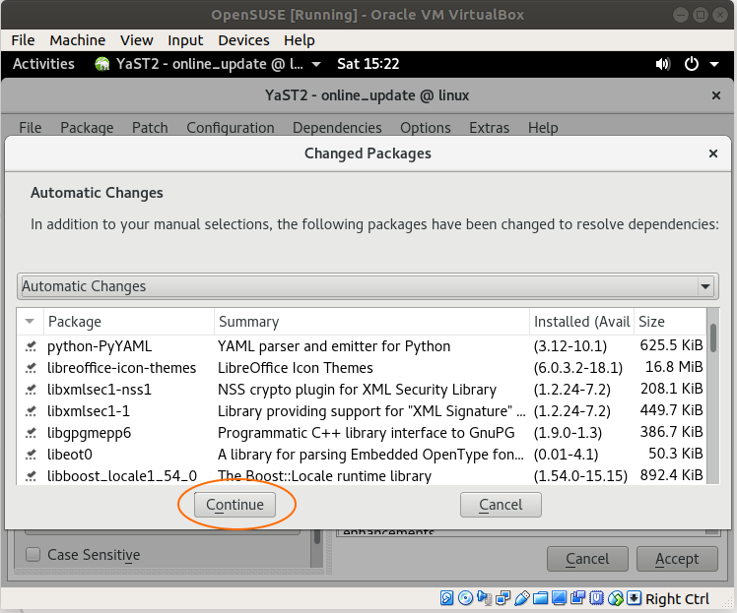Image resolution: width=737 pixels, height=613 pixels.
Task: Sort by Size column header
Action: [x=670, y=322]
